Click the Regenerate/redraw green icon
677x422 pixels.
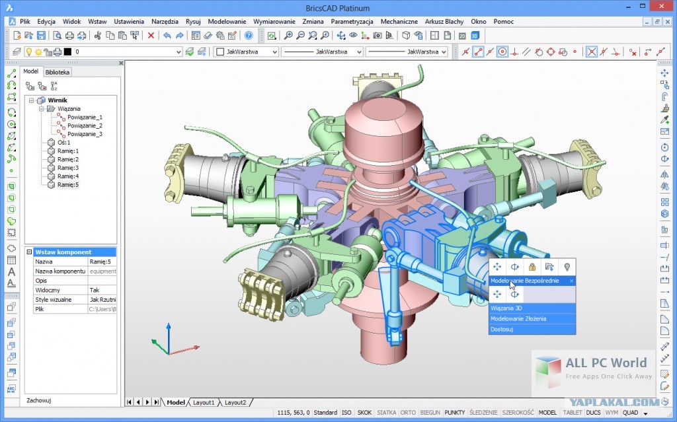[272, 36]
